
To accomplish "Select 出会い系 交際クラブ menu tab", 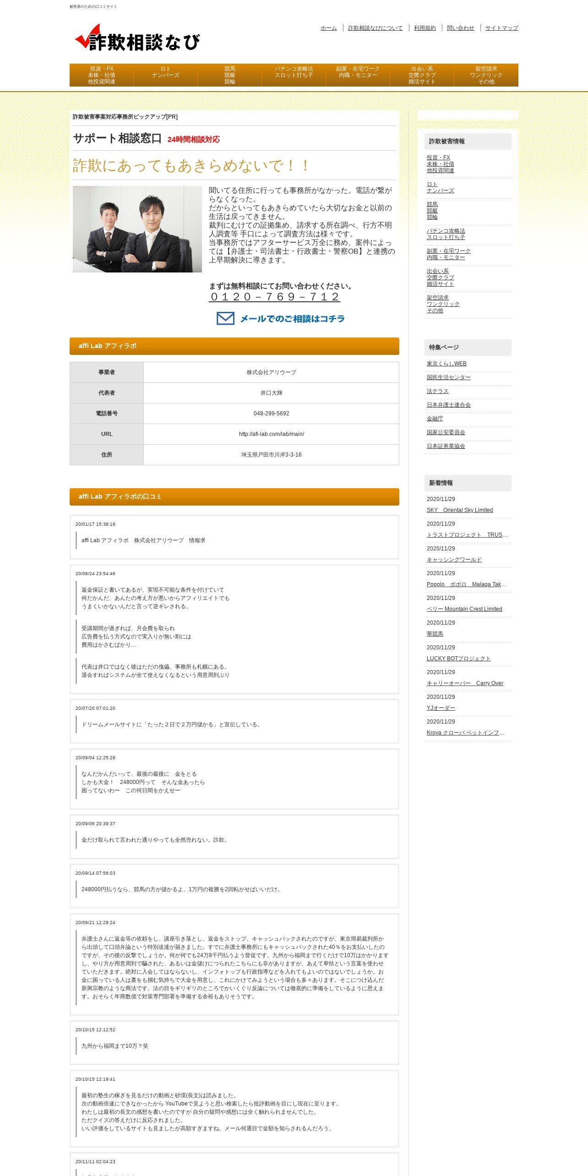I will [422, 75].
